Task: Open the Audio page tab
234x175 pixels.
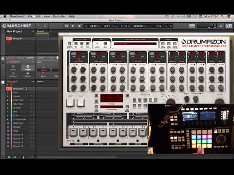Action: 41,58
